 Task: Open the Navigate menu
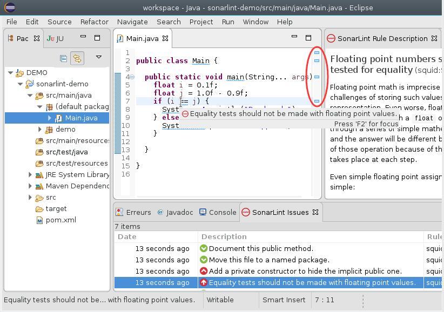pos(132,22)
